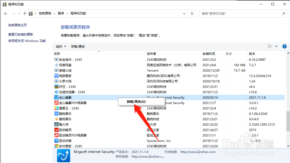Click 卸载/更改 in the toolbar
This screenshot has height=163, width=290.
coord(78,47)
